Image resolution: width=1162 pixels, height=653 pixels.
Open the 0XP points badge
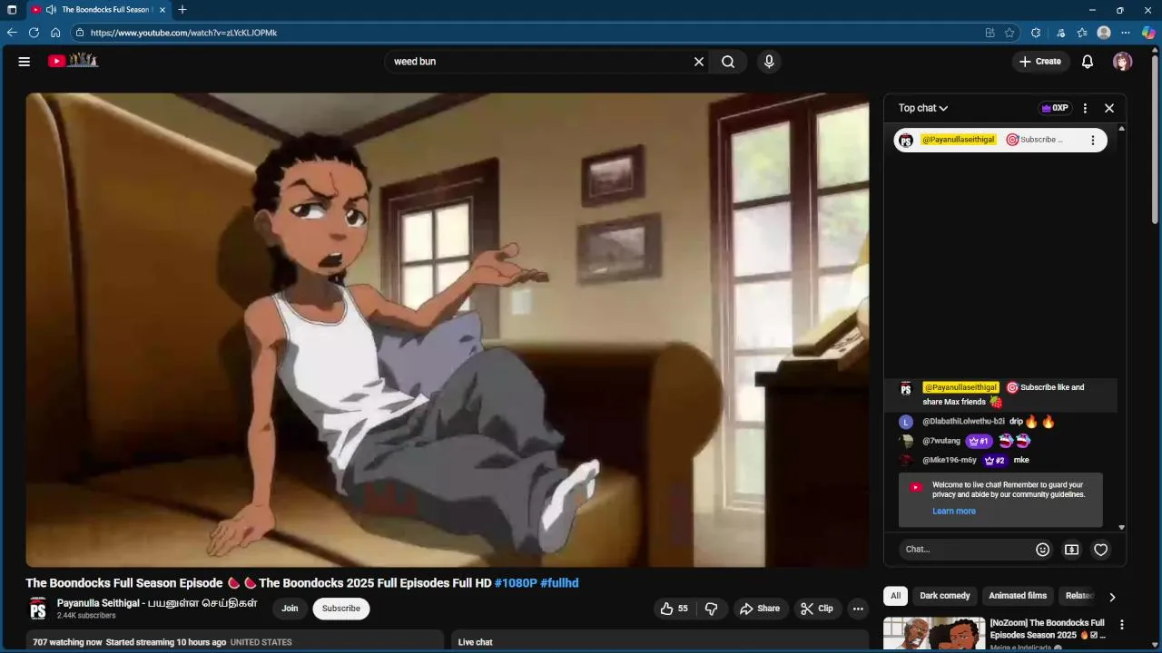[x=1055, y=108]
